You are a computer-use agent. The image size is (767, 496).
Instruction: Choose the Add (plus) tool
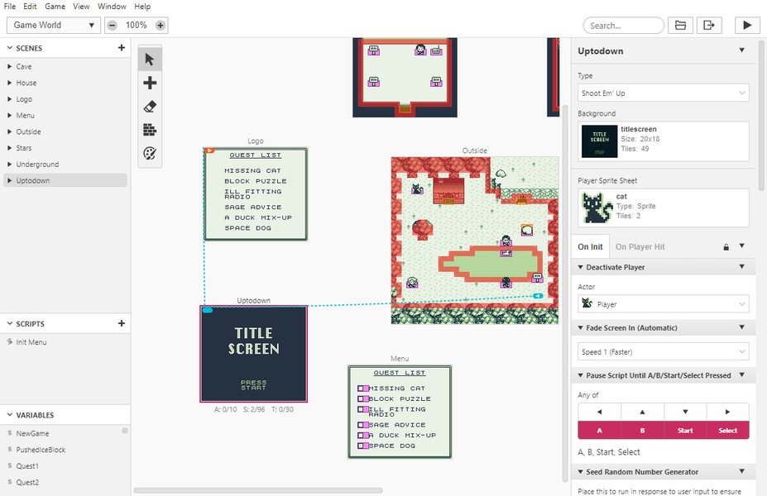pyautogui.click(x=150, y=83)
